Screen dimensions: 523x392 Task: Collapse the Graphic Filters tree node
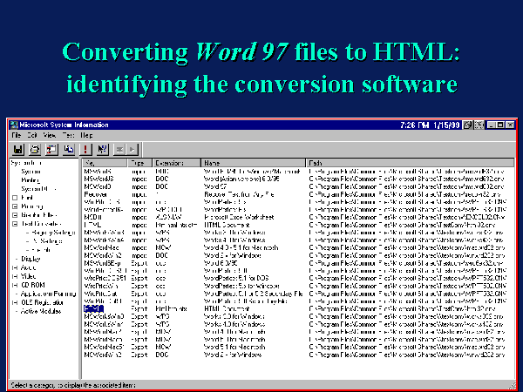point(15,215)
